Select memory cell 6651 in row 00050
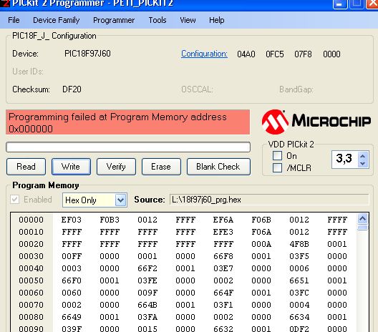Viewport: 378px width, 332px height. coord(299,280)
